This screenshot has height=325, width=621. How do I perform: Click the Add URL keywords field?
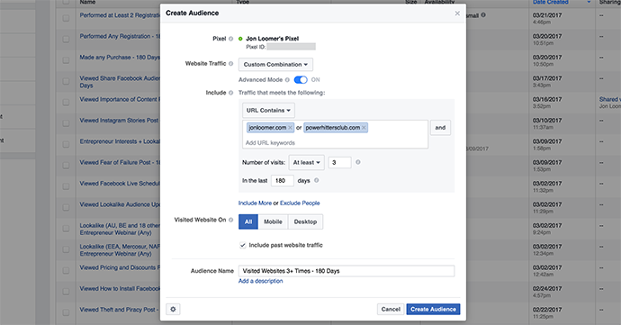(335, 142)
